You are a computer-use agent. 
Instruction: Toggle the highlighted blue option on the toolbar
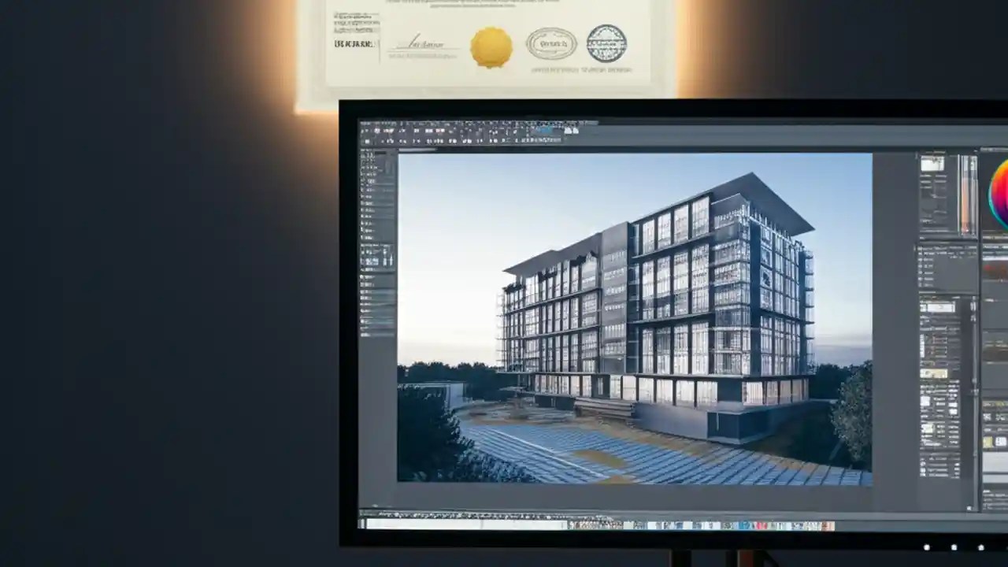coord(545,130)
